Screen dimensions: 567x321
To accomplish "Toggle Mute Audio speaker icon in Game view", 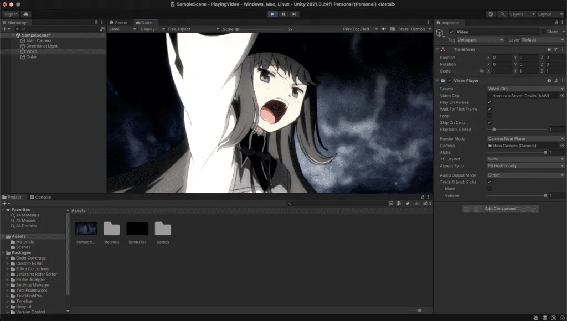I will click(x=383, y=29).
